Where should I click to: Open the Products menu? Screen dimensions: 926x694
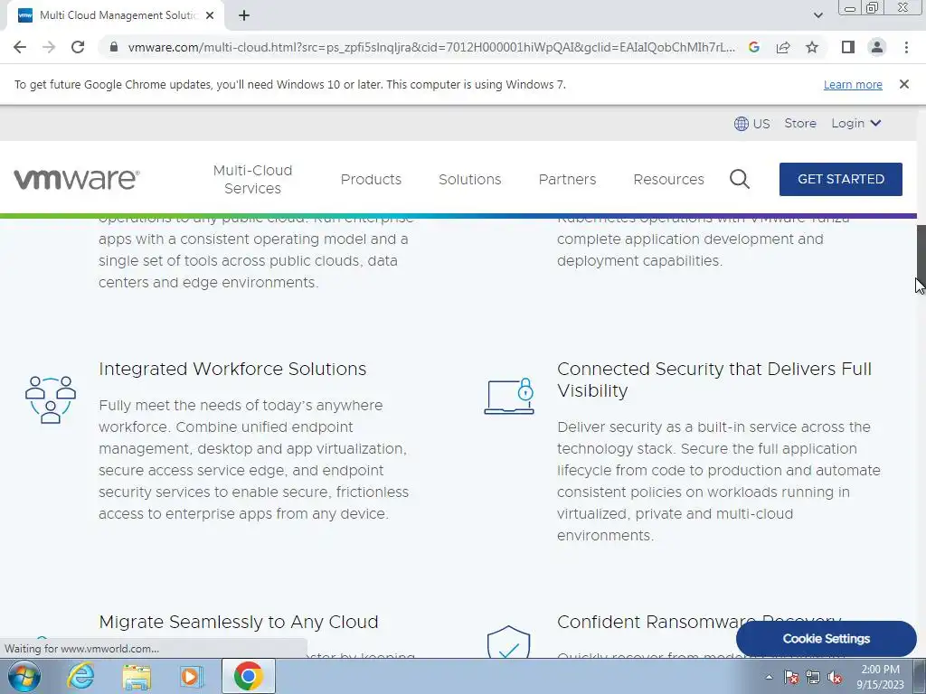click(x=371, y=180)
